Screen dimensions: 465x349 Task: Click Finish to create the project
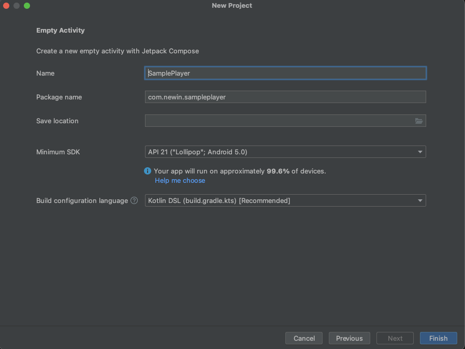(438, 338)
